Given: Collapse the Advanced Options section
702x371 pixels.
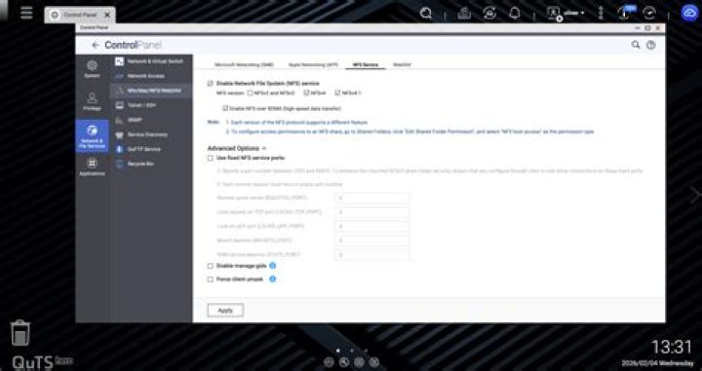Looking at the screenshot, I should click(x=264, y=148).
